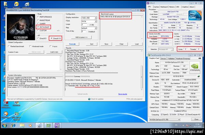Open the GPU-Z desktop shortcut
Image resolution: width=205 pixels, height=135 pixels.
coord(16,116)
